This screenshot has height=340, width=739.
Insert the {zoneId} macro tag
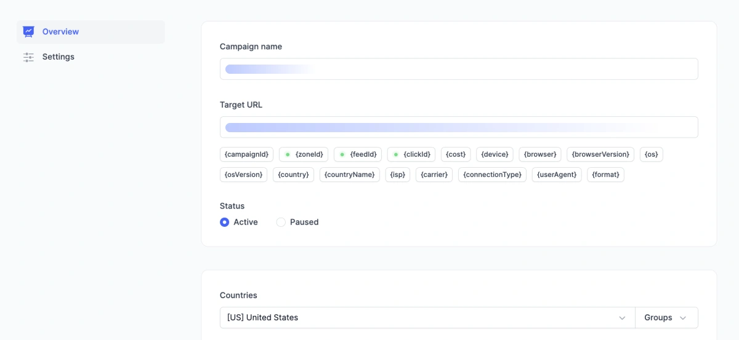pos(304,154)
